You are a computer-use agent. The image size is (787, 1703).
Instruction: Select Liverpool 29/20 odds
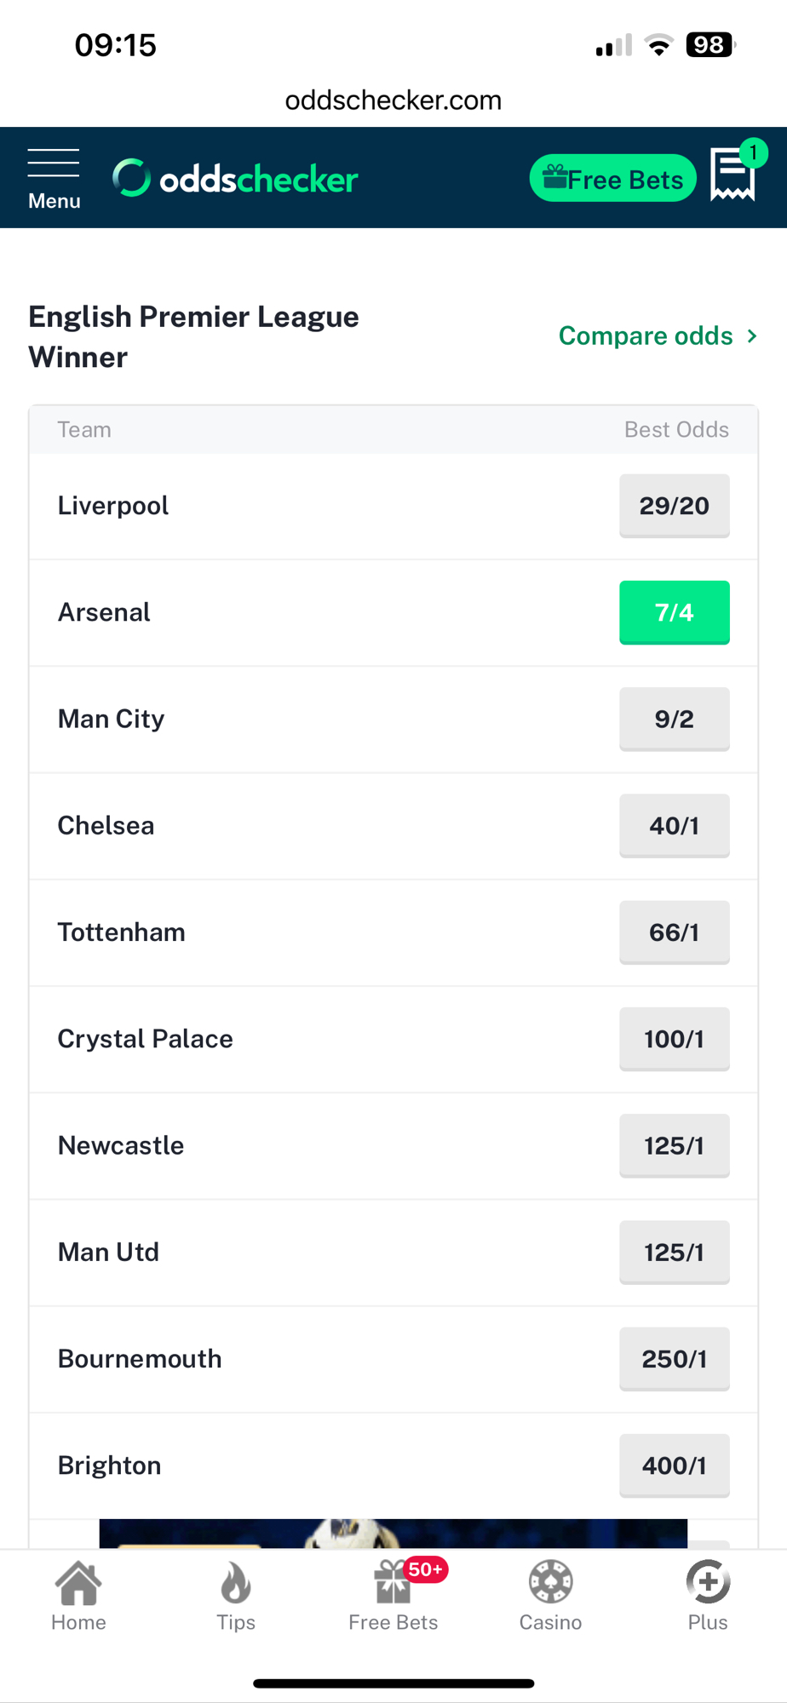[x=674, y=506]
